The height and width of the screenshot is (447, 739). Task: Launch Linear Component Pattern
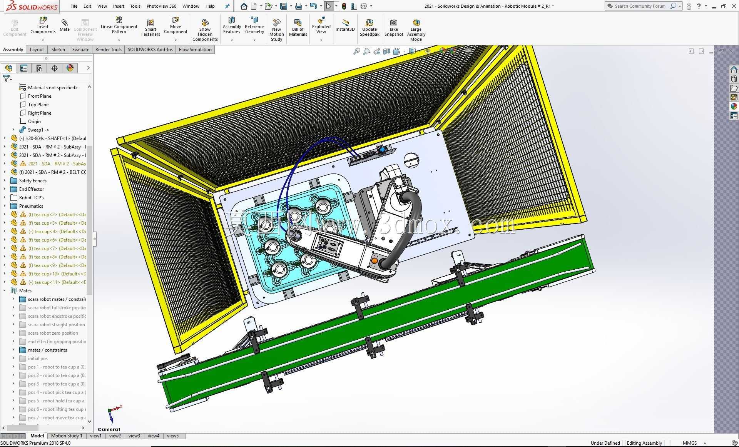119,25
